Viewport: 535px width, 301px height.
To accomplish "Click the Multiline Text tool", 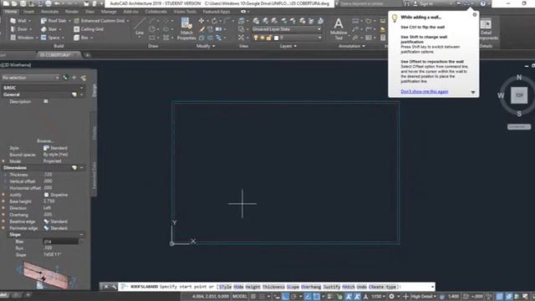I will coord(338,28).
